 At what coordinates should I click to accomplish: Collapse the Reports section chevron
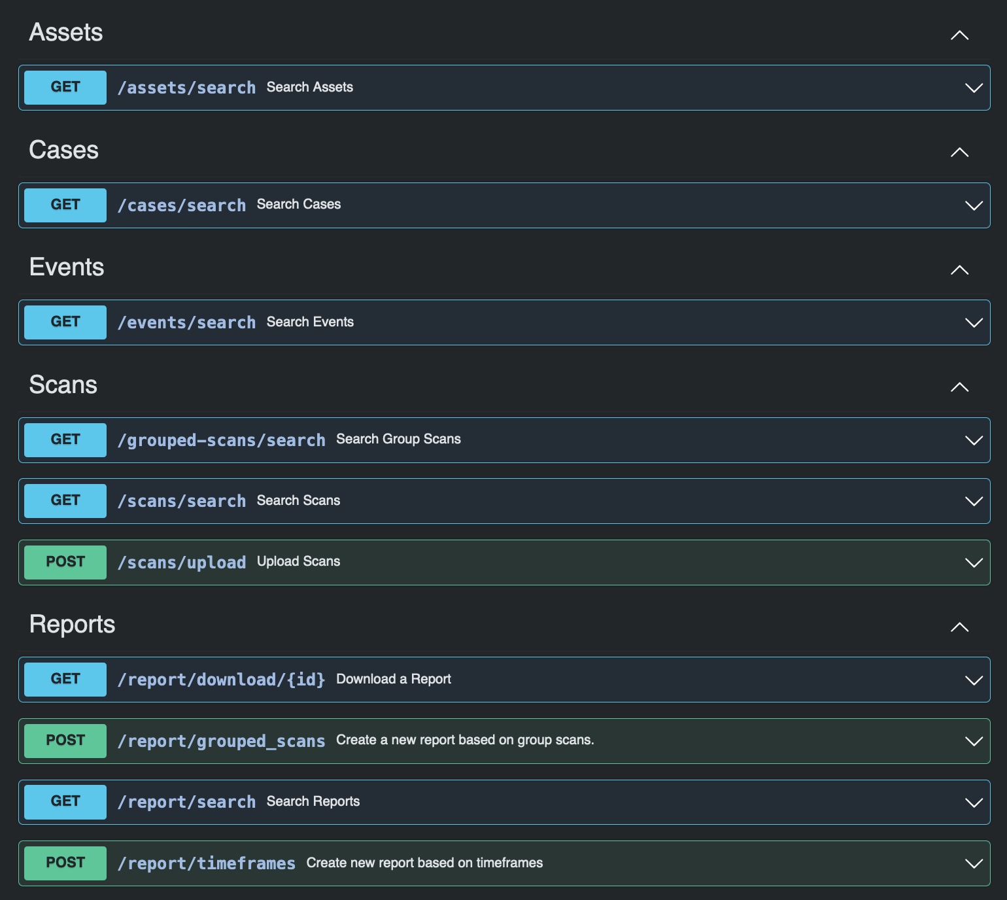click(x=959, y=627)
